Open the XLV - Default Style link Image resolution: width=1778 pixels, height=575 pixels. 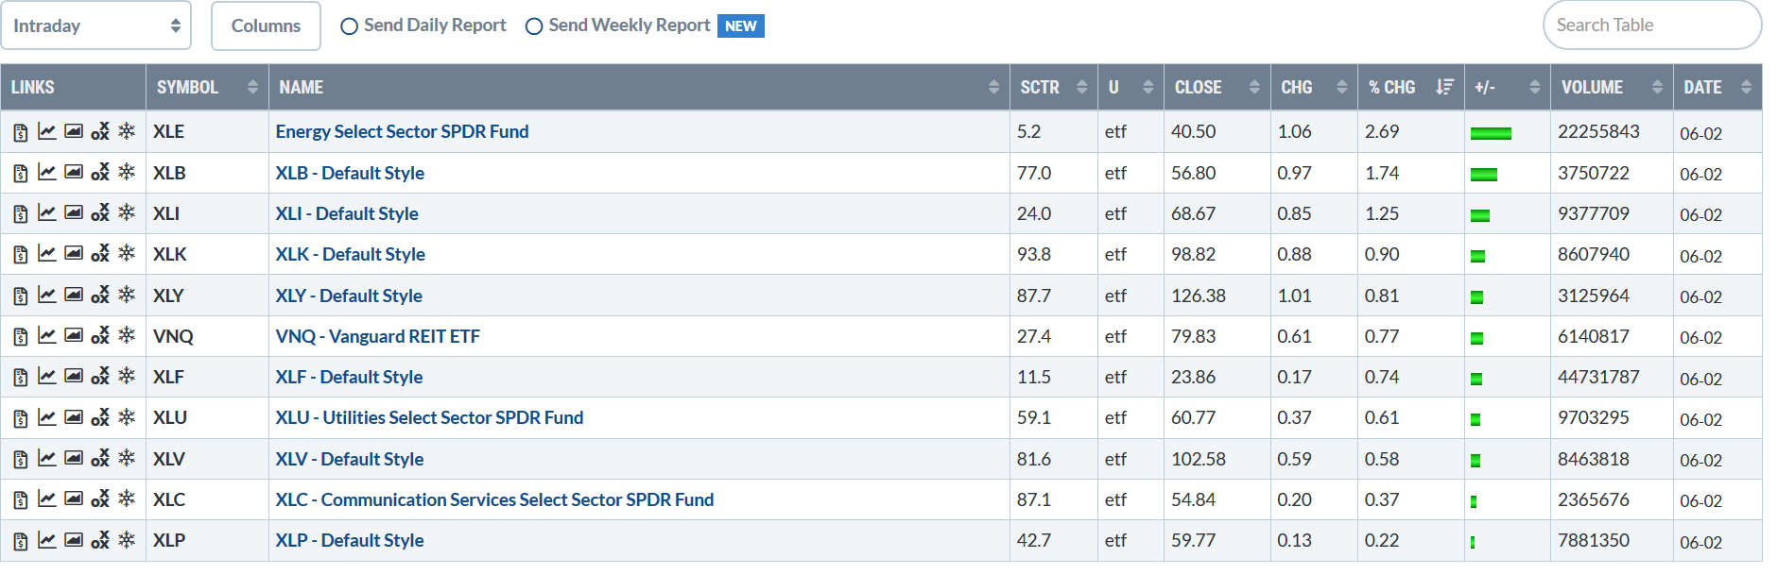coord(350,459)
